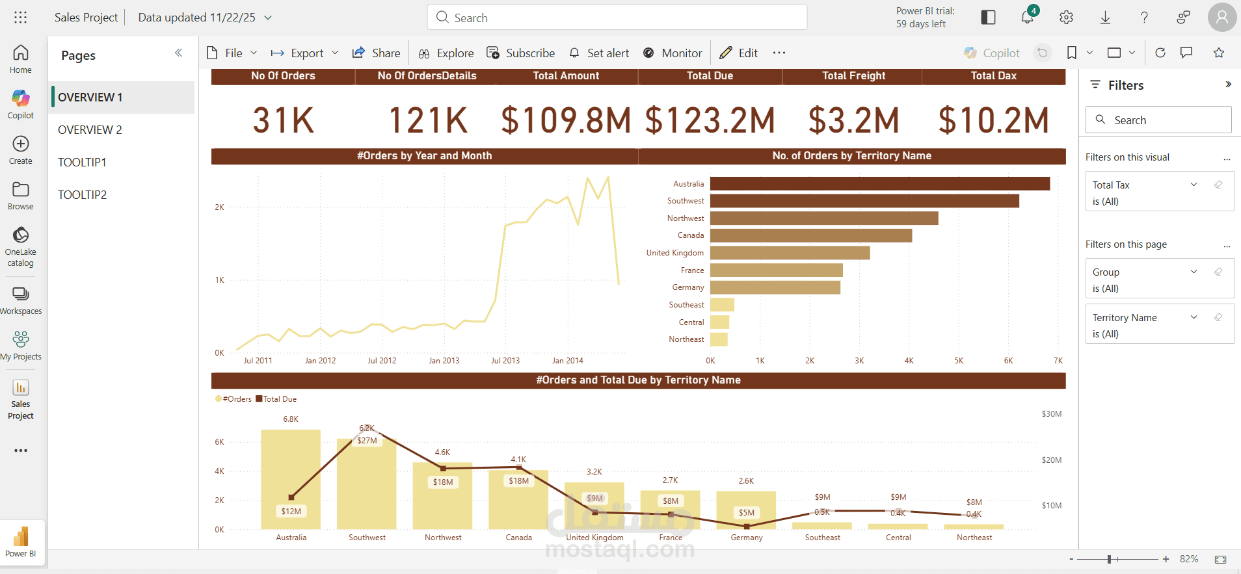The width and height of the screenshot is (1241, 574).
Task: Toggle Total Due legend entry
Action: tap(276, 399)
